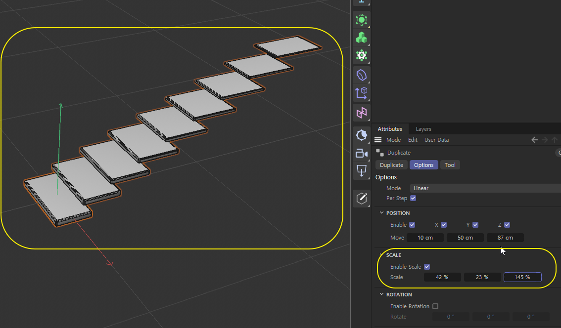Open the Attributes hamburger menu icon
Screen dimensions: 561x328
coord(378,140)
